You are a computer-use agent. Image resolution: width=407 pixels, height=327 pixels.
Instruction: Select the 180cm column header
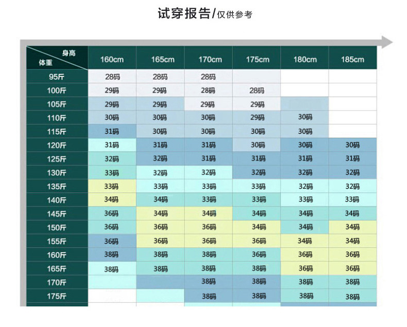(x=304, y=58)
